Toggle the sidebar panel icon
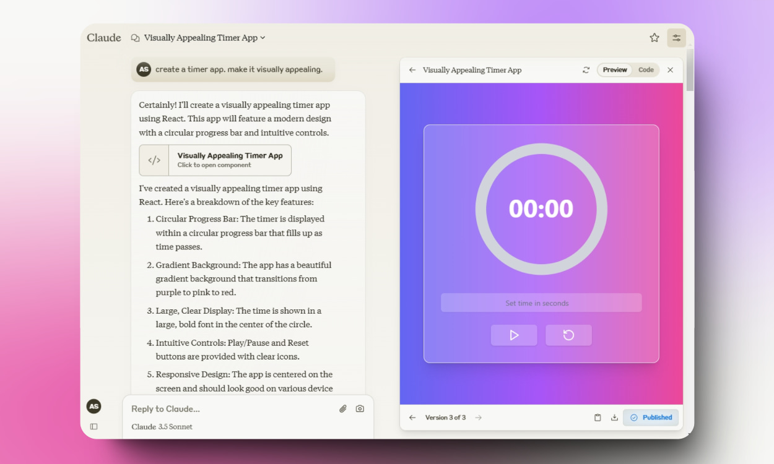This screenshot has width=774, height=464. 93,426
